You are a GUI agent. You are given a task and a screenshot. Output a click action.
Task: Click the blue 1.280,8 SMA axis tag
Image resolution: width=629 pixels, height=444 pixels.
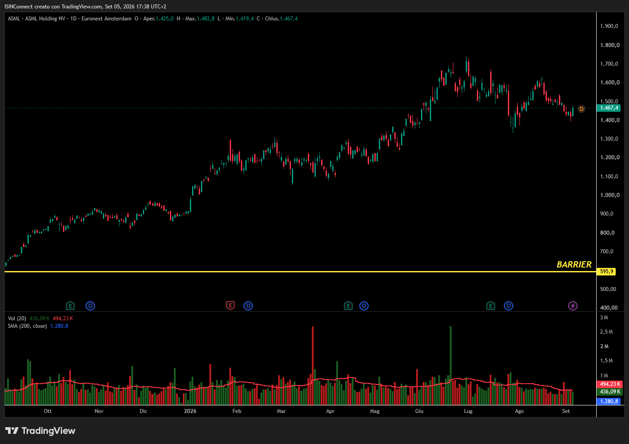pyautogui.click(x=609, y=401)
